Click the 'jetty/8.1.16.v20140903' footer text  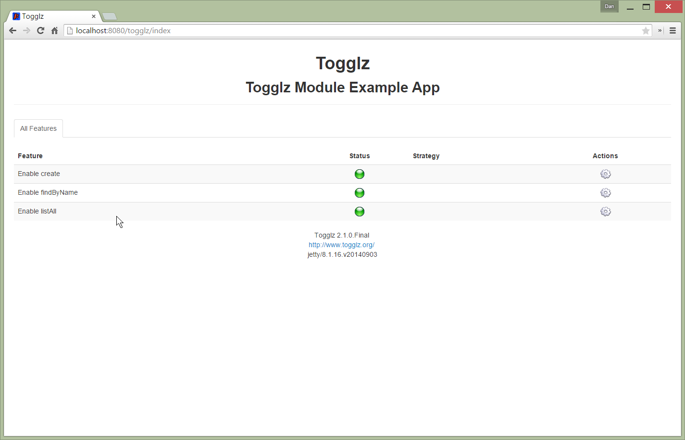click(342, 254)
